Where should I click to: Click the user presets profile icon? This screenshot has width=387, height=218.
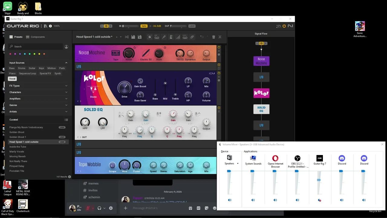66,47
